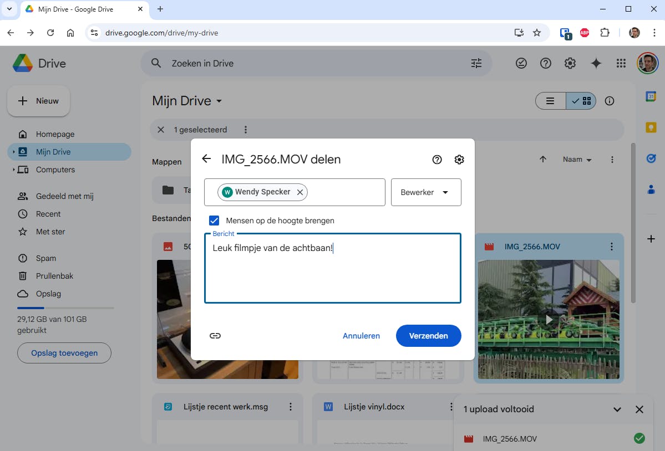Click IMG_2566.MOV video thumbnail
The image size is (665, 451).
tap(549, 319)
